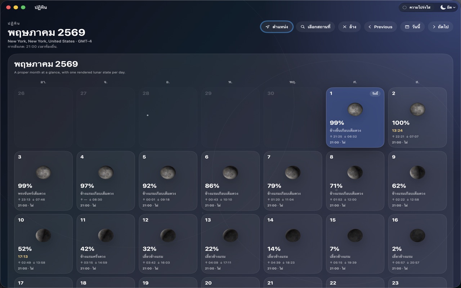Click the 13:24 full moon time
461x288 pixels.
pos(397,130)
